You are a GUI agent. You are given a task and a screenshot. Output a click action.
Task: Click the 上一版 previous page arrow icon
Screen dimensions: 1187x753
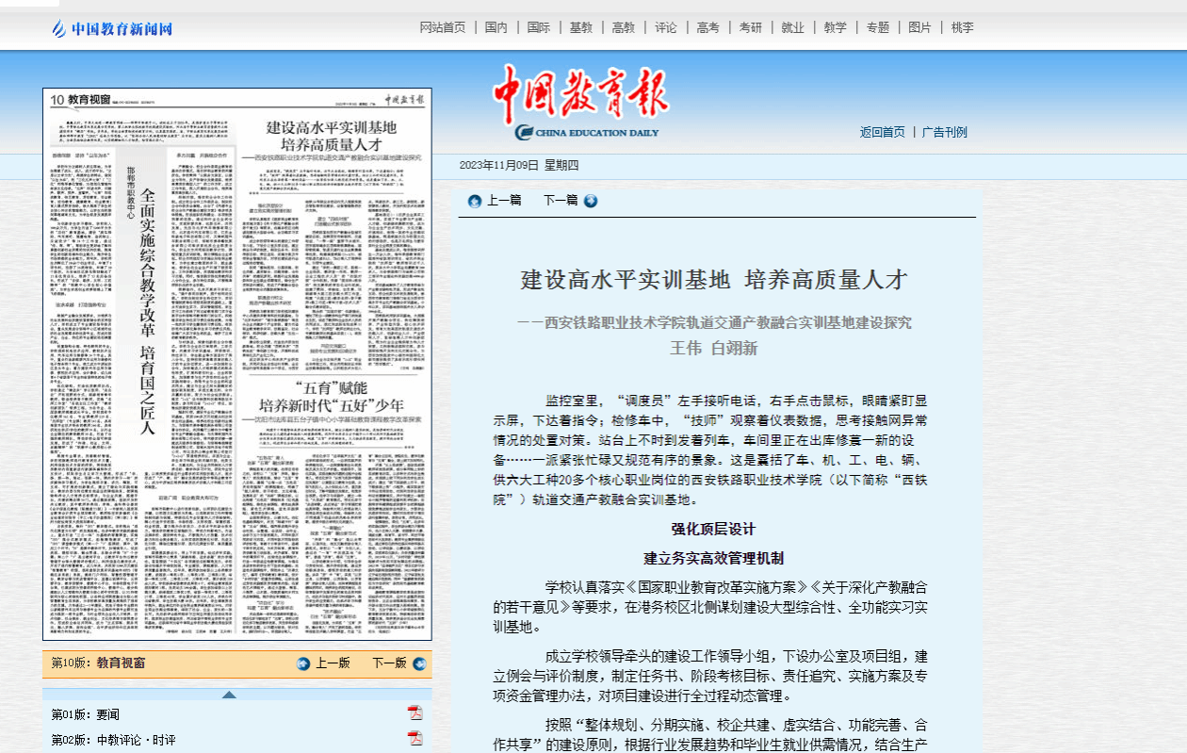click(x=303, y=663)
